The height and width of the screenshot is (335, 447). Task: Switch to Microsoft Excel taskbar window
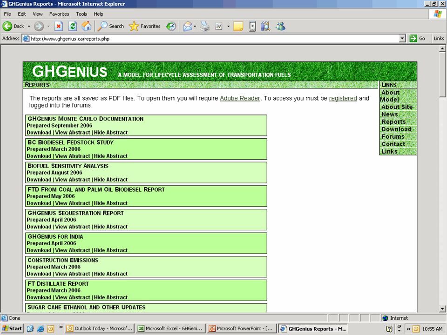170,329
